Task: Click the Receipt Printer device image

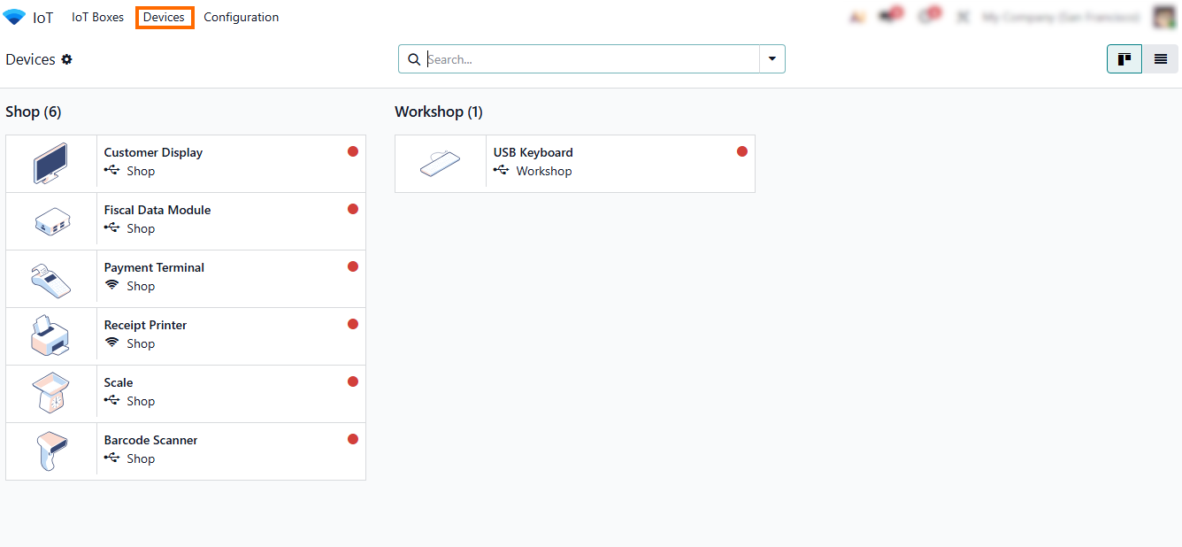Action: pos(50,336)
